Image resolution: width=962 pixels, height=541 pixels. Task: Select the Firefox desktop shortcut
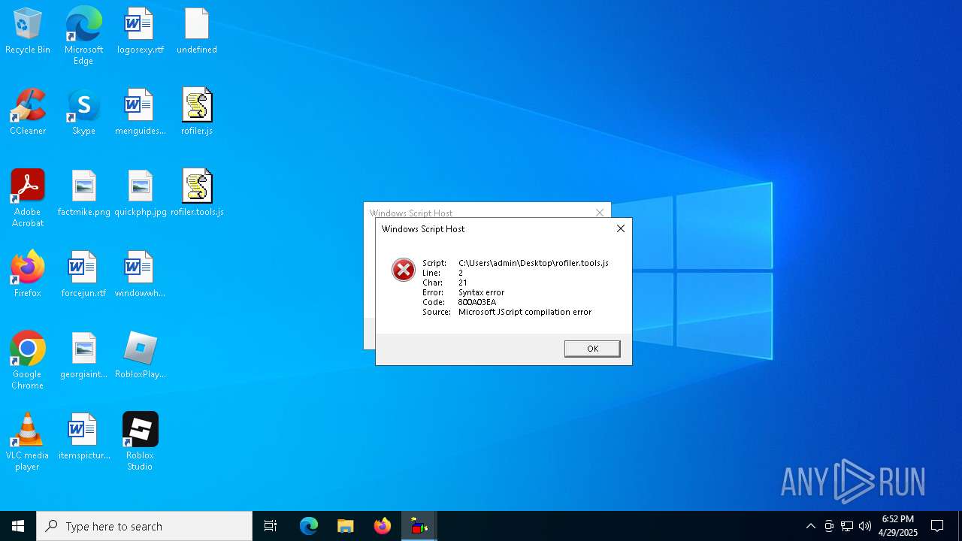point(28,275)
